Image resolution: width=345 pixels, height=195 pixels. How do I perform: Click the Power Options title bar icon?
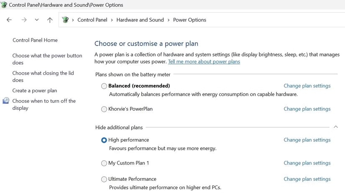(4, 5)
